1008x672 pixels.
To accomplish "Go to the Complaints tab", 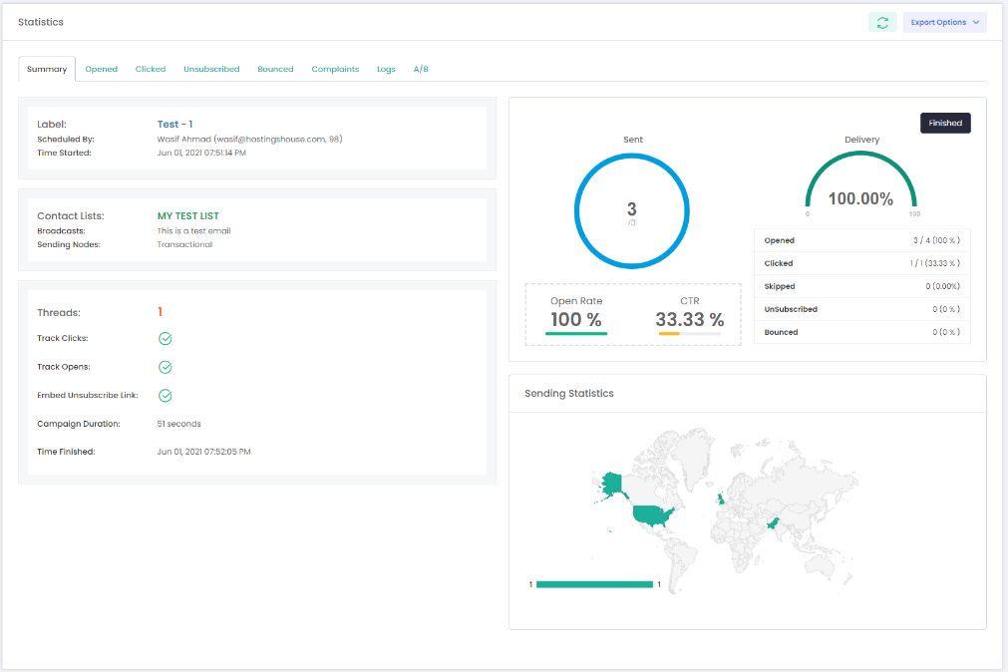I will coord(335,69).
